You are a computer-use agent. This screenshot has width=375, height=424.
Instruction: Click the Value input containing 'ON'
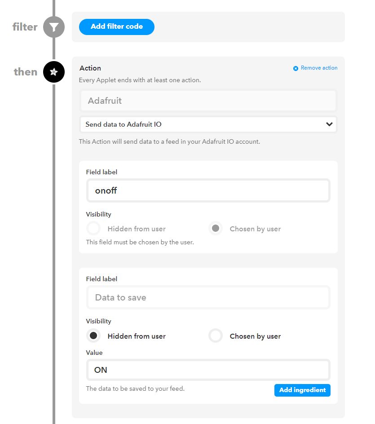point(208,370)
